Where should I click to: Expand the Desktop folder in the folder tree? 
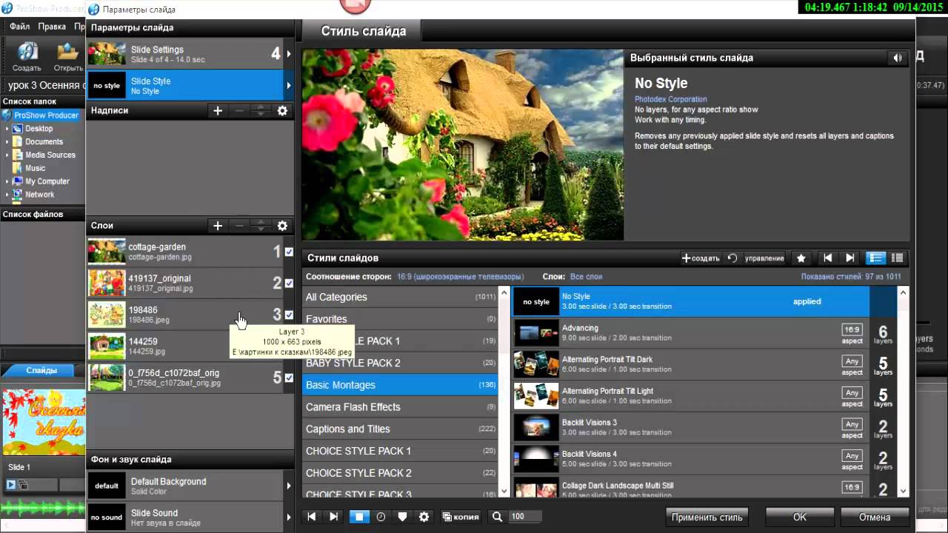(x=7, y=129)
